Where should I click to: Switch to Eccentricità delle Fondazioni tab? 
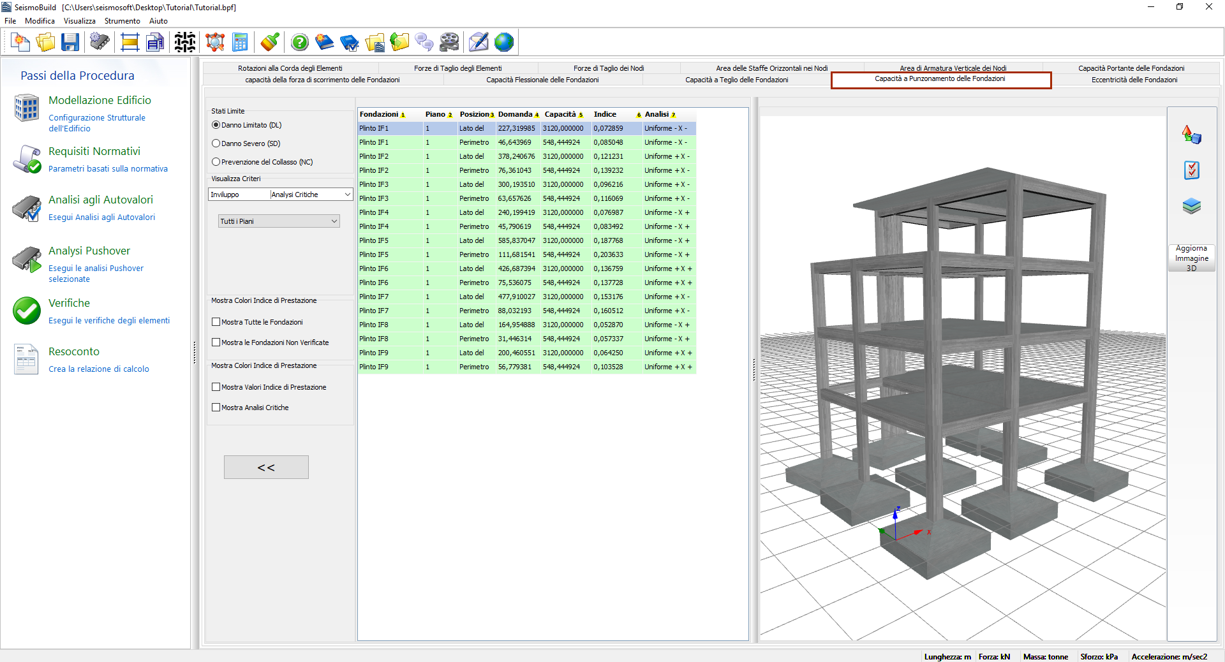tap(1134, 80)
